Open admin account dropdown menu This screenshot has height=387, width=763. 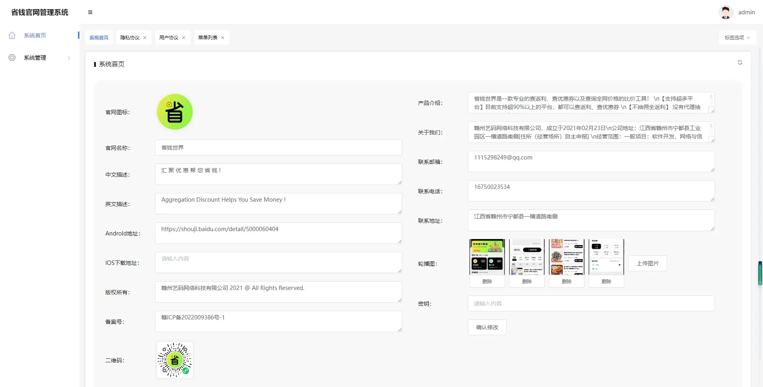(746, 12)
